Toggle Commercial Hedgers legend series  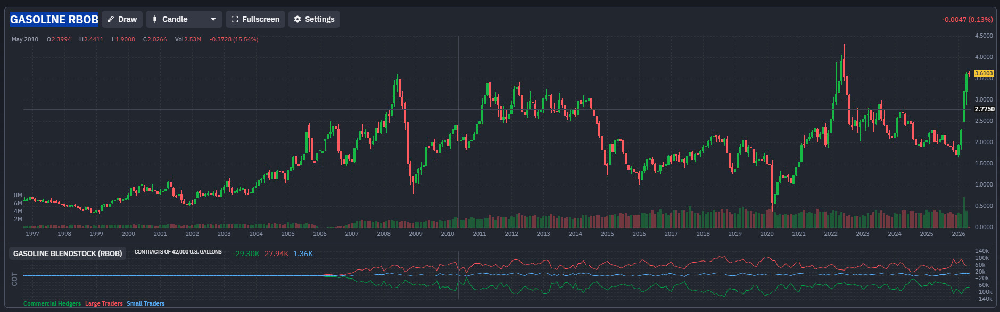click(x=52, y=304)
